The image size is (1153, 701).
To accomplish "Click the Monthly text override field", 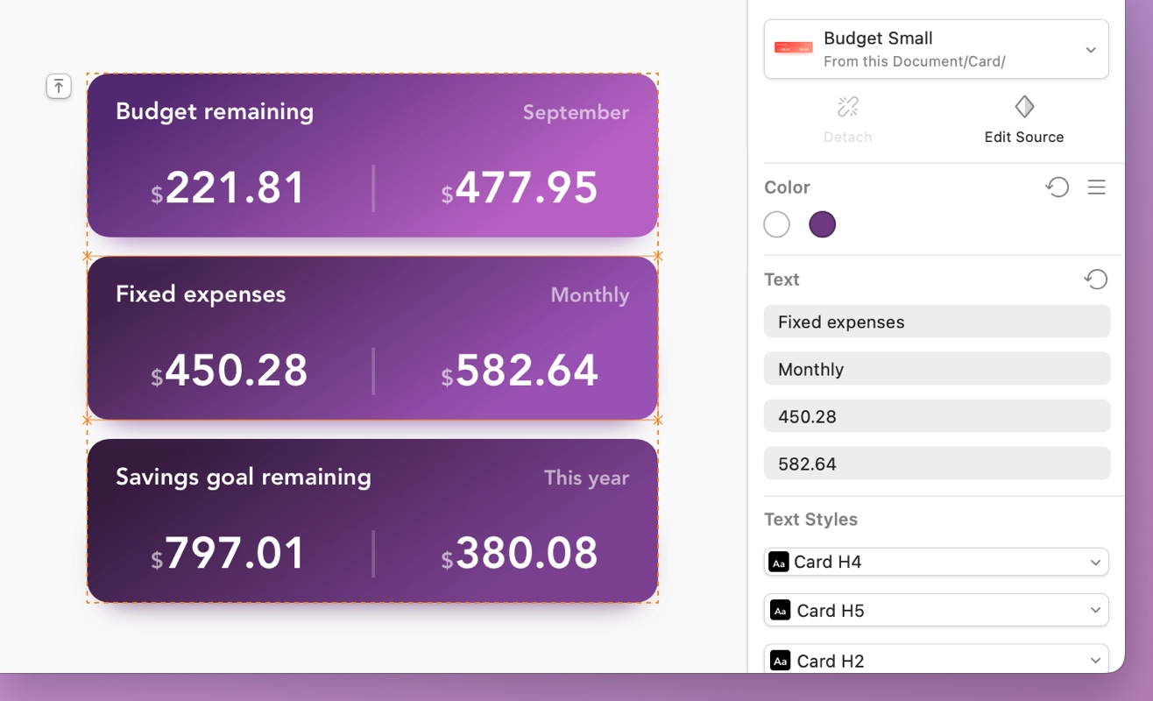I will pyautogui.click(x=936, y=369).
